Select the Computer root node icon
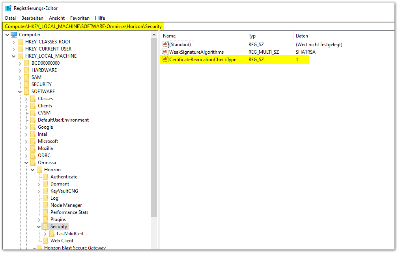The width and height of the screenshot is (398, 253). coord(14,35)
